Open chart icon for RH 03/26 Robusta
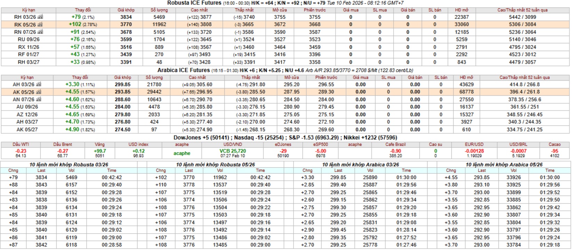Screen dimensions: 572x250 click(x=40, y=17)
